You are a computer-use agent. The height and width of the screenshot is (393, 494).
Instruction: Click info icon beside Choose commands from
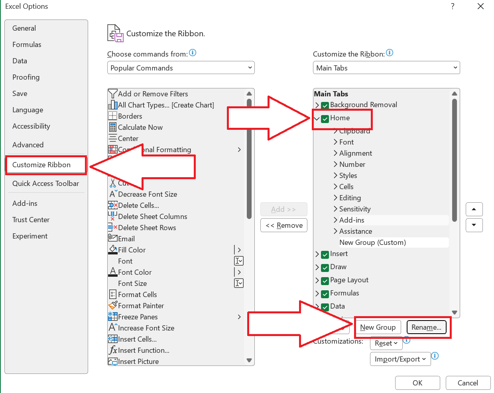pyautogui.click(x=193, y=53)
